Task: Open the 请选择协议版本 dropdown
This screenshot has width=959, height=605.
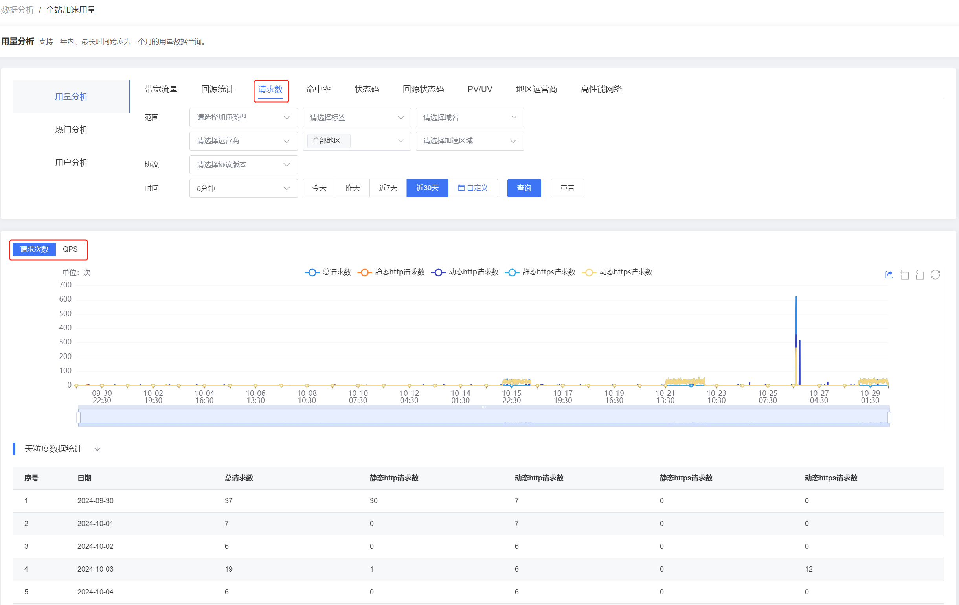Action: click(x=243, y=164)
